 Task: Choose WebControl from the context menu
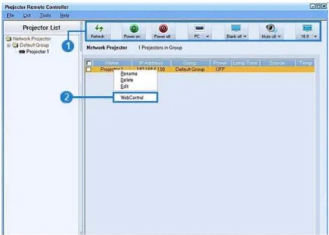click(135, 97)
